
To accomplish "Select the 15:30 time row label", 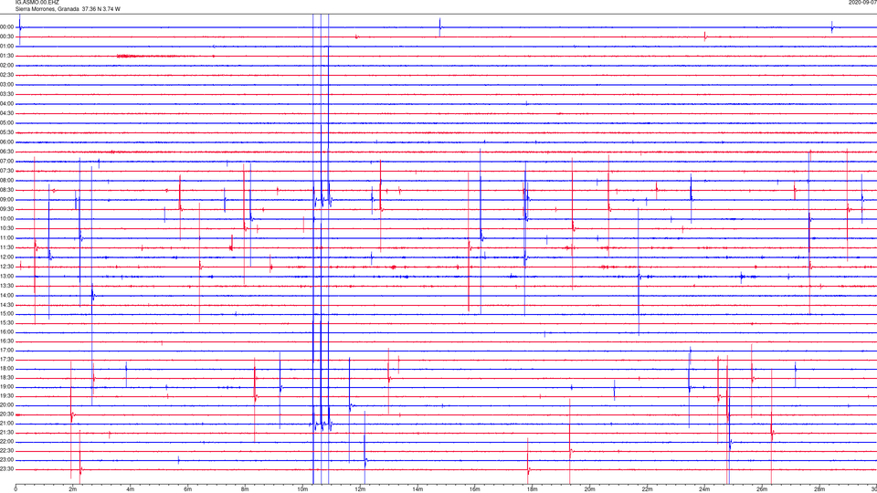I will (7, 323).
